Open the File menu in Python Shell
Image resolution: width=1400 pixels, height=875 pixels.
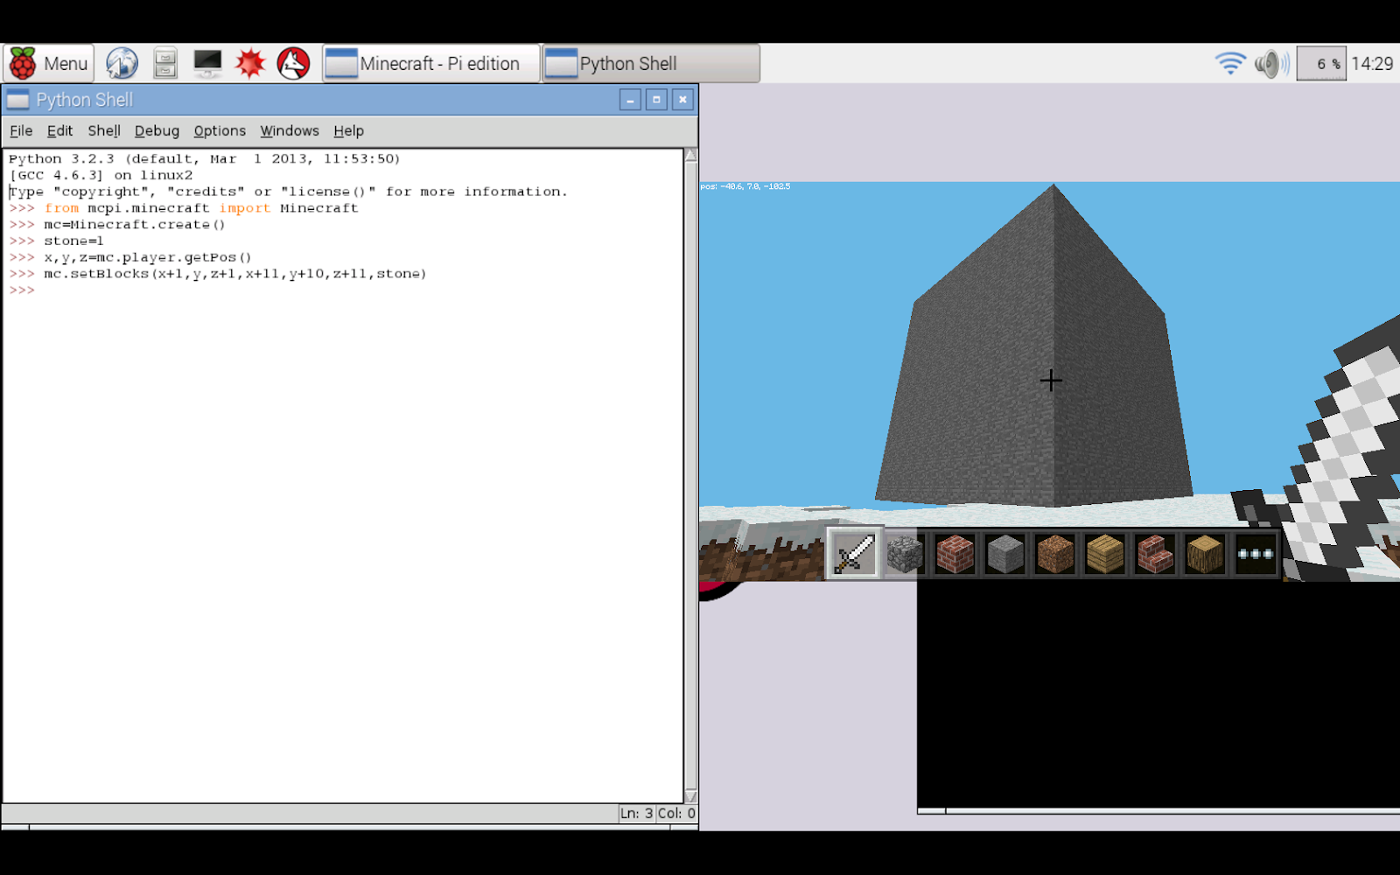coord(21,130)
